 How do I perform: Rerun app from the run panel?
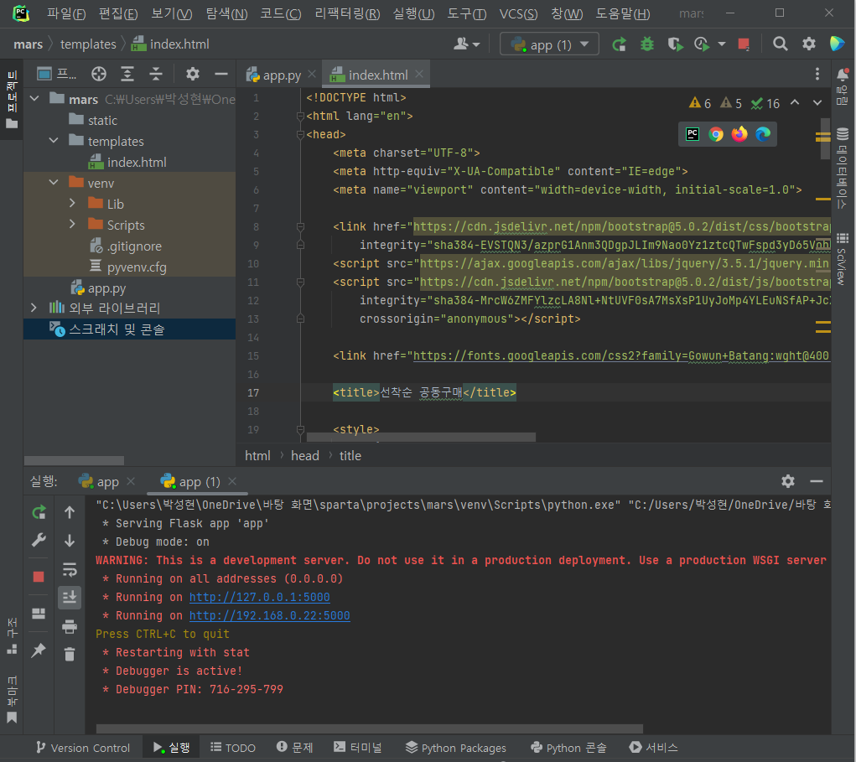[39, 512]
